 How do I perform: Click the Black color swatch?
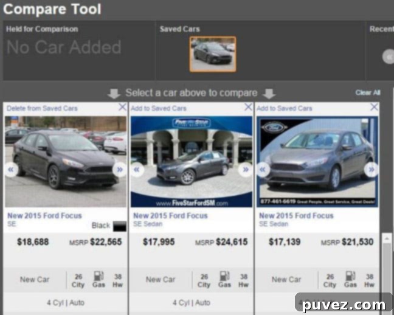click(x=120, y=226)
